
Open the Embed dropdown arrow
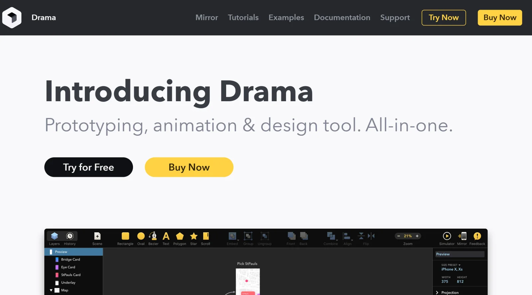[x=238, y=240]
